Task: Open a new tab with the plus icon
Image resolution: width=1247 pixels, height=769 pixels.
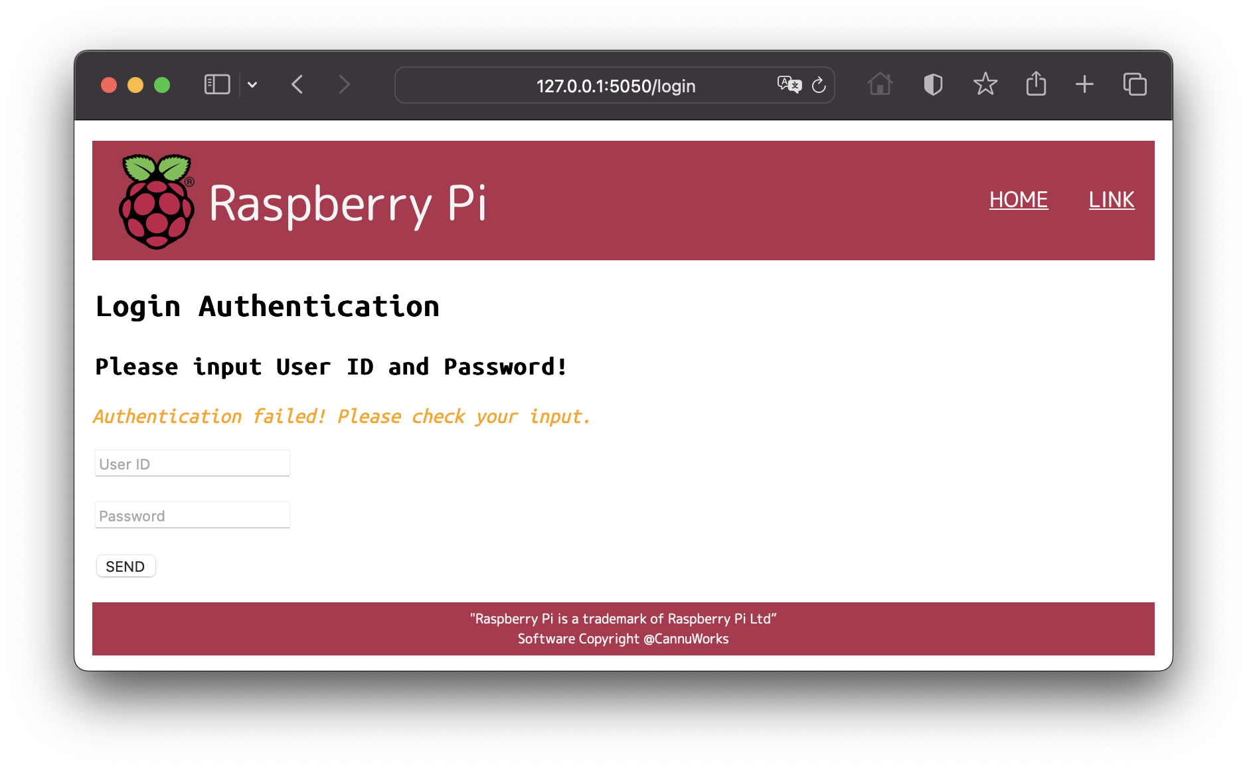Action: (x=1084, y=84)
